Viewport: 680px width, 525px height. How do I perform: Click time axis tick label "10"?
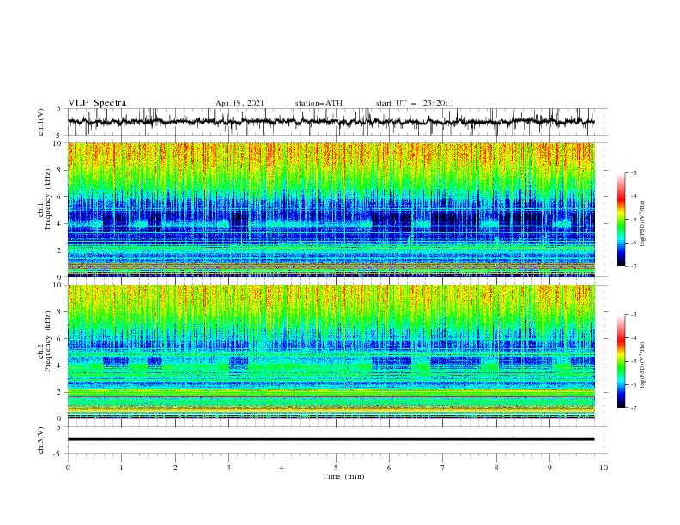coord(604,468)
